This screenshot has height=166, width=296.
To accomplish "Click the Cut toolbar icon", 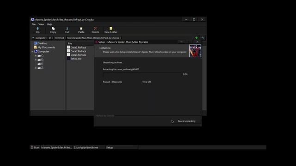I will tap(67, 29).
